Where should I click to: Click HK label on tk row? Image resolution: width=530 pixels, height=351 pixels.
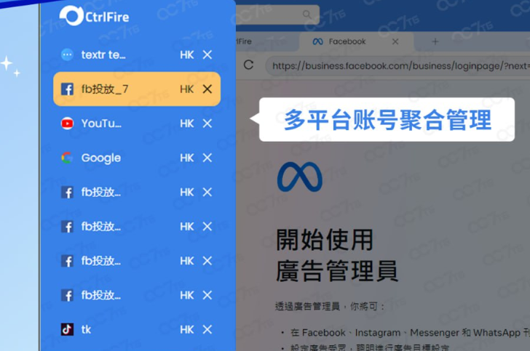click(187, 329)
